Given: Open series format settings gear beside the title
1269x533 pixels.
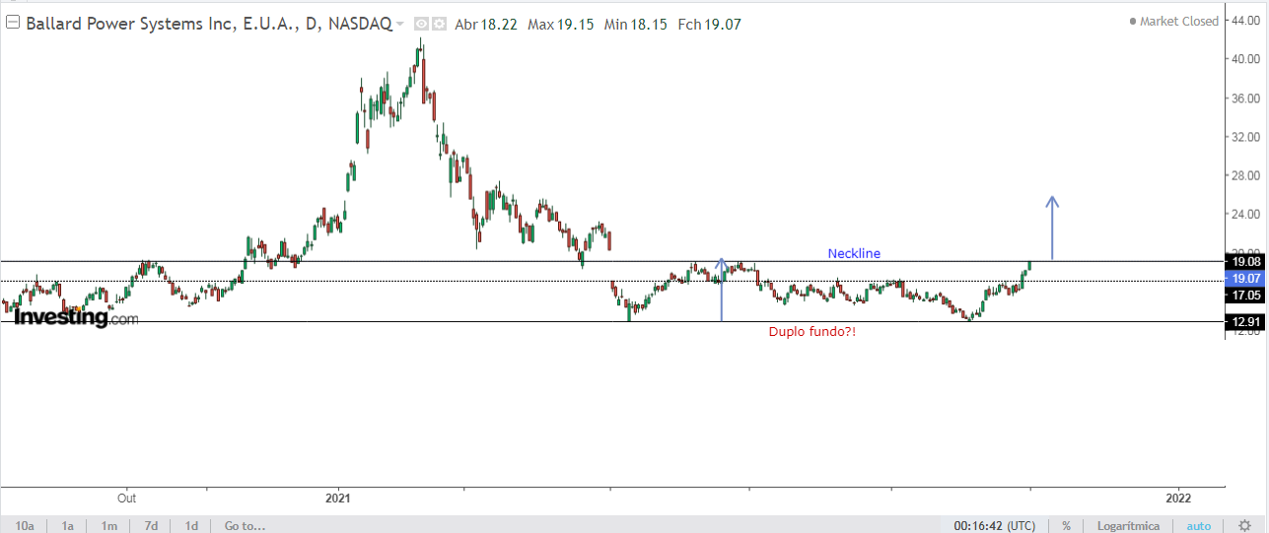Looking at the screenshot, I should coord(439,23).
